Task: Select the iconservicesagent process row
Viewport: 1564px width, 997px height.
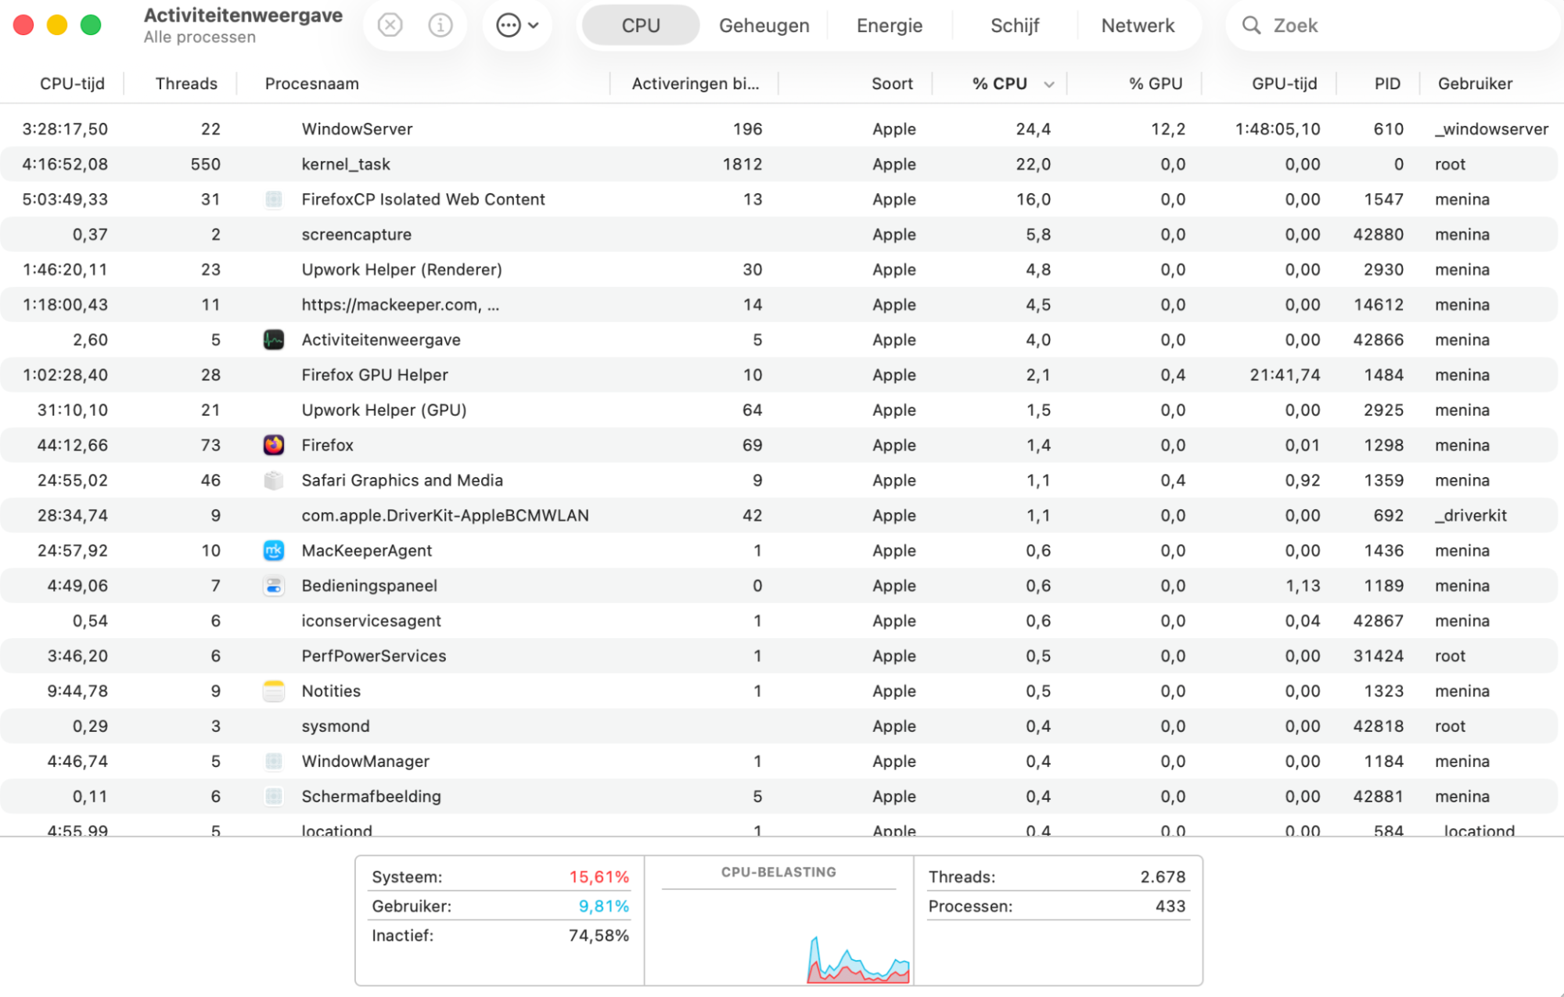Action: pyautogui.click(x=778, y=621)
